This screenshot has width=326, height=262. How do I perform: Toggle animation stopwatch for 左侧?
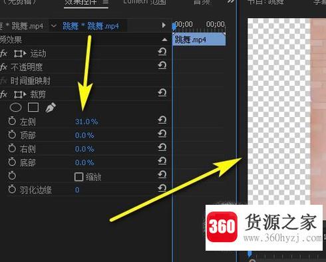click(x=12, y=121)
